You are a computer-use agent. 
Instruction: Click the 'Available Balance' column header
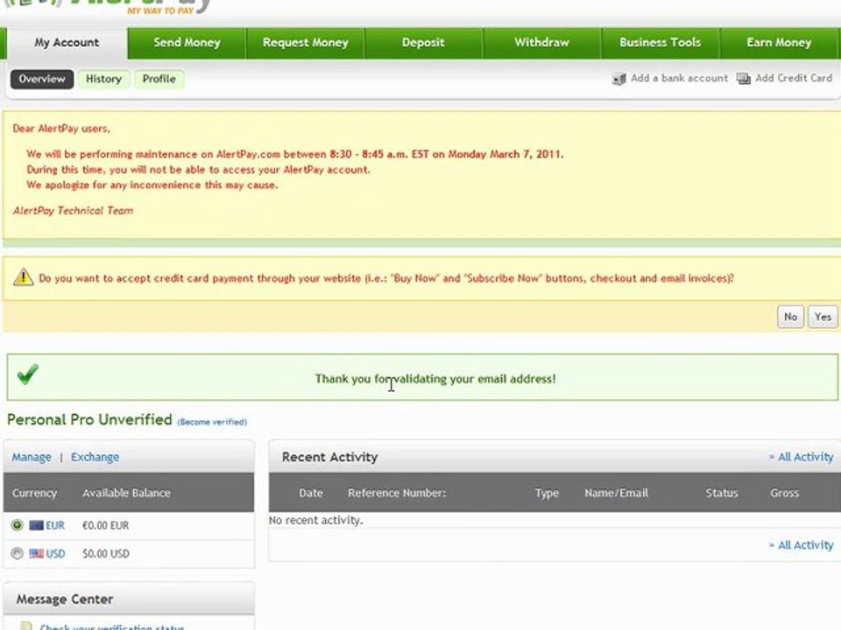(x=126, y=493)
